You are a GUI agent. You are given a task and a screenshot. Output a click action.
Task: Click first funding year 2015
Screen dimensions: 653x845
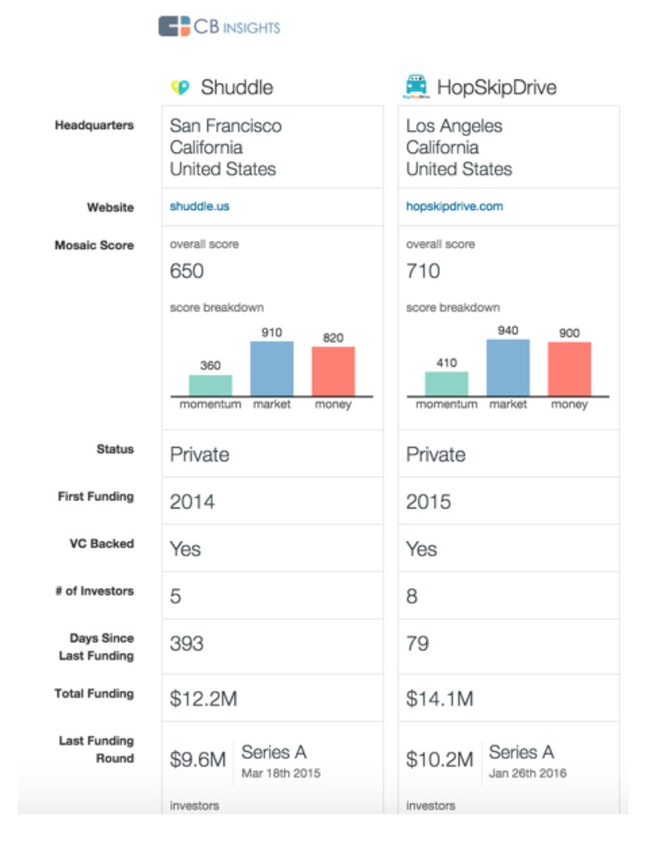click(x=429, y=502)
